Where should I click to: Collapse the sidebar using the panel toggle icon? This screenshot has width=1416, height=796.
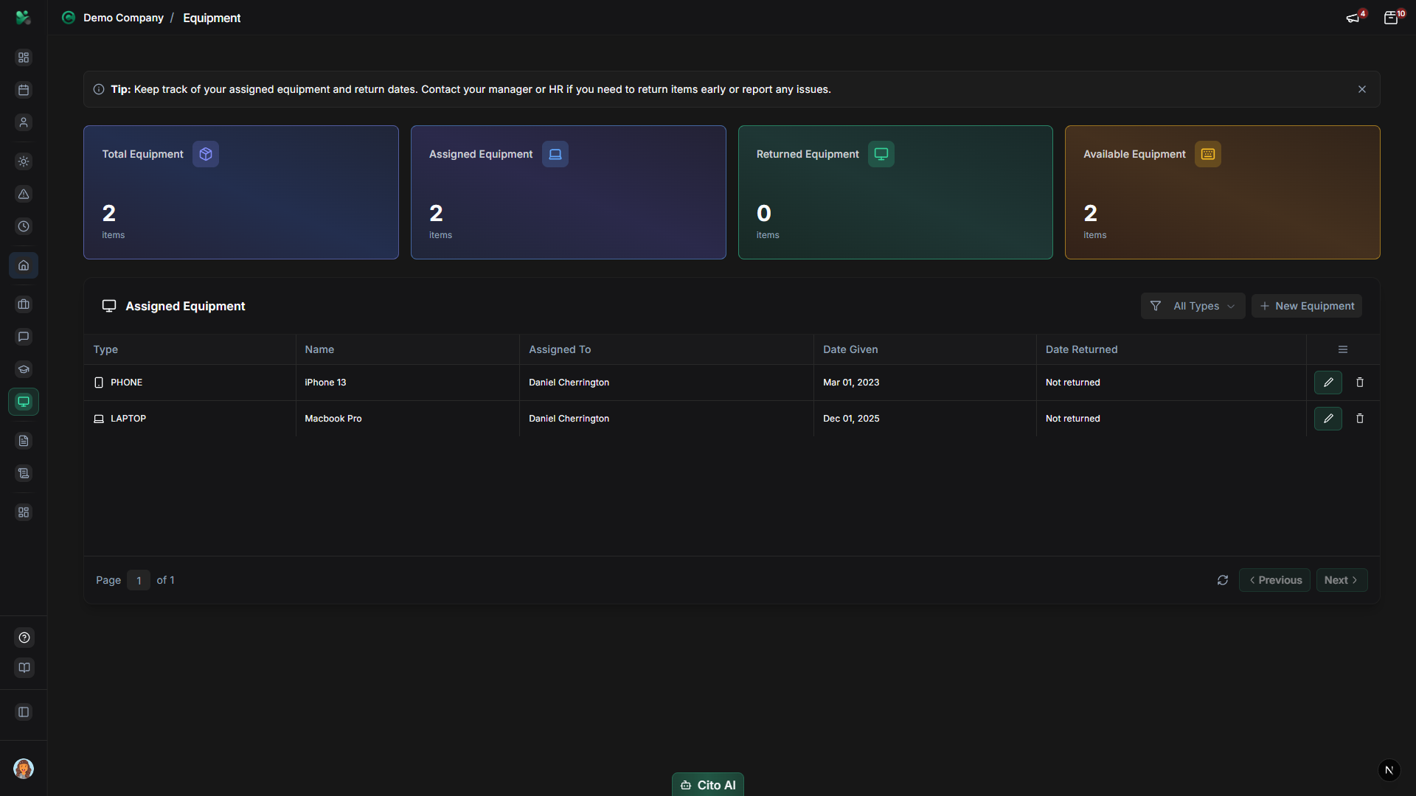coord(24,712)
